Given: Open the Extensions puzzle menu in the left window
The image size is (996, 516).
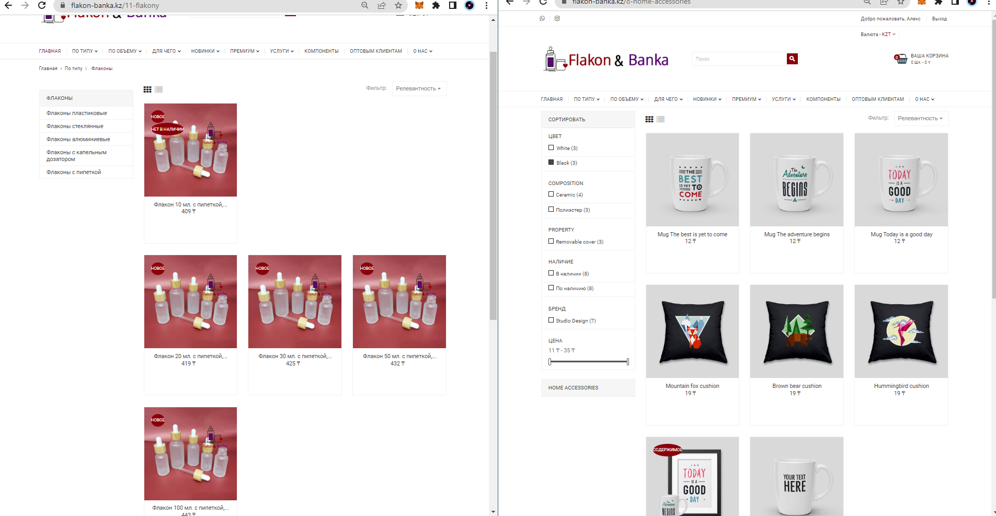Looking at the screenshot, I should (x=436, y=5).
